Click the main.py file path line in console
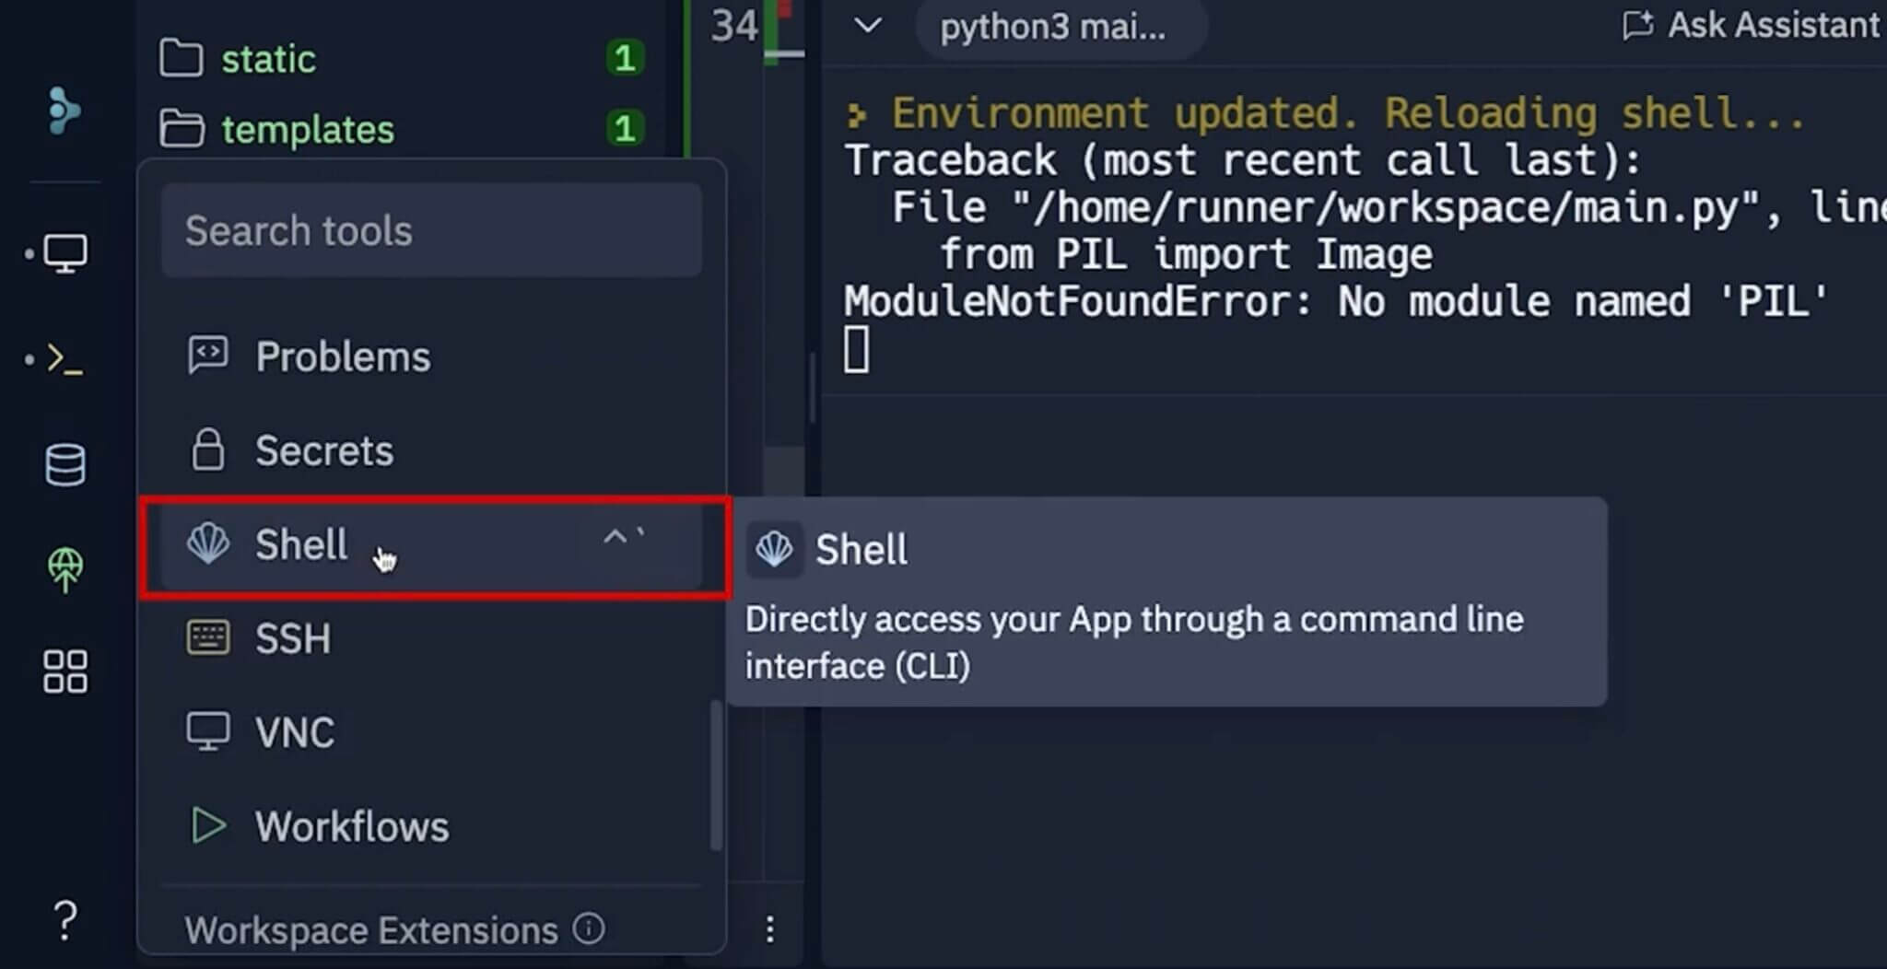 (1389, 207)
